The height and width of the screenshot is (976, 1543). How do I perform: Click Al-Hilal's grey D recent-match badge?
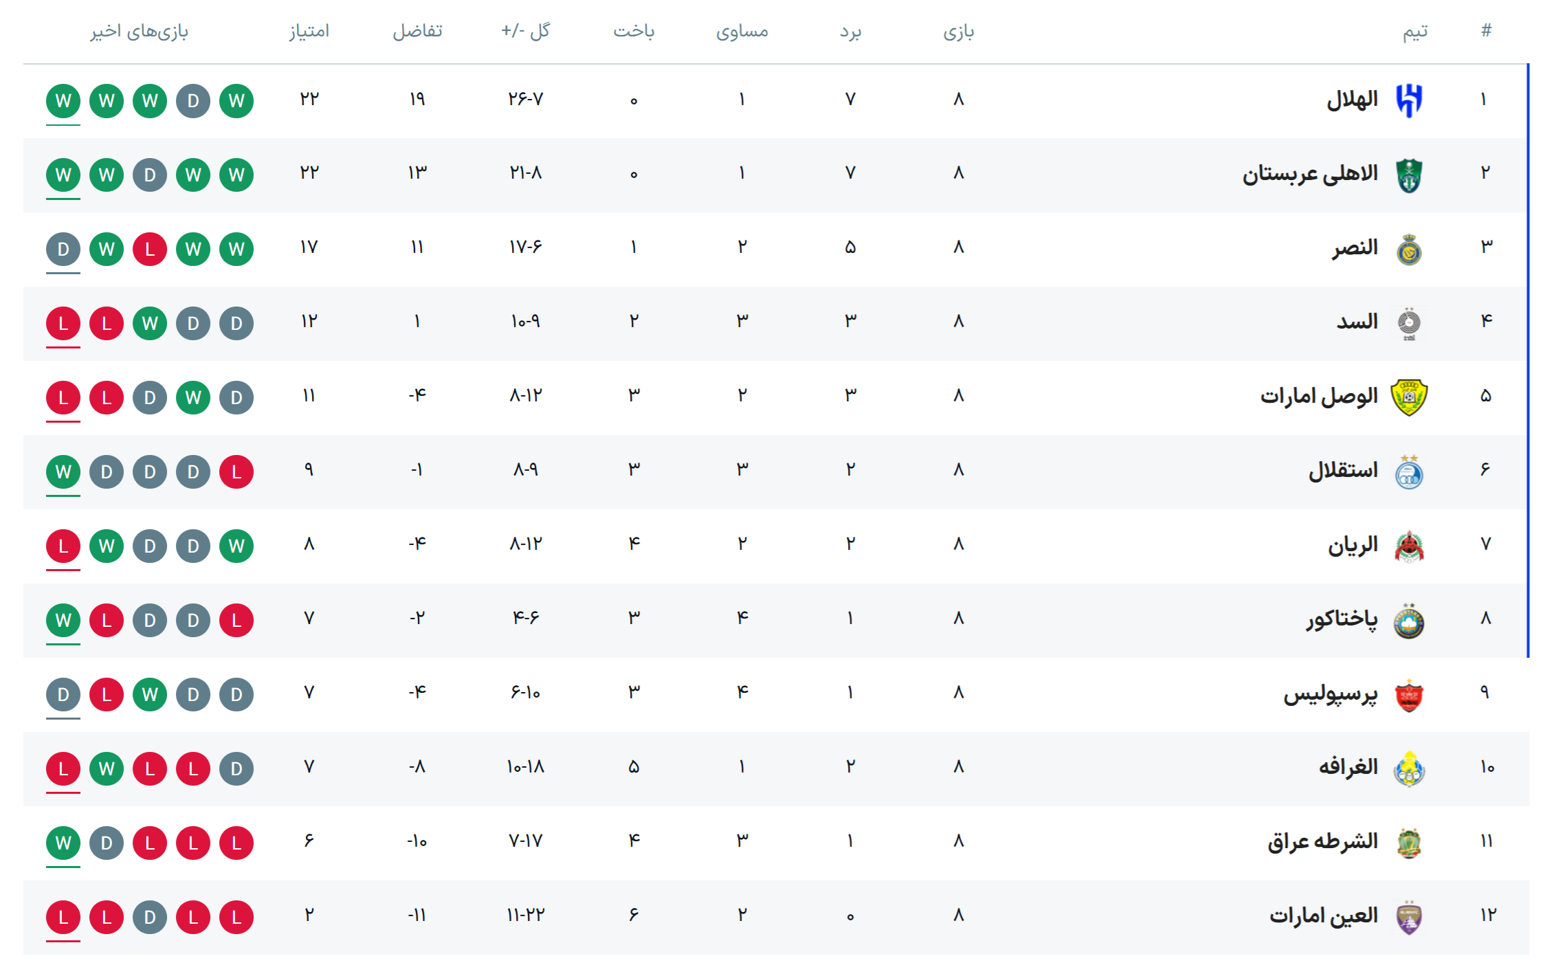click(x=193, y=101)
